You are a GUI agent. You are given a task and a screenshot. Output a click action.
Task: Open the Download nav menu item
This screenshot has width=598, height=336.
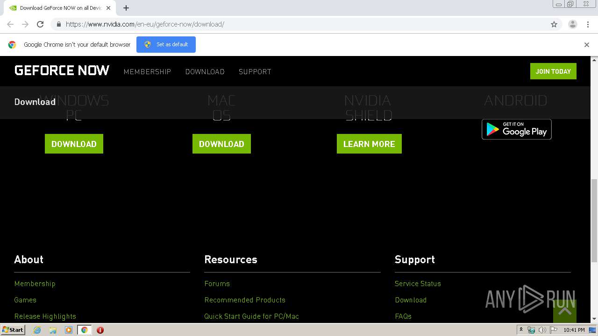pos(205,71)
